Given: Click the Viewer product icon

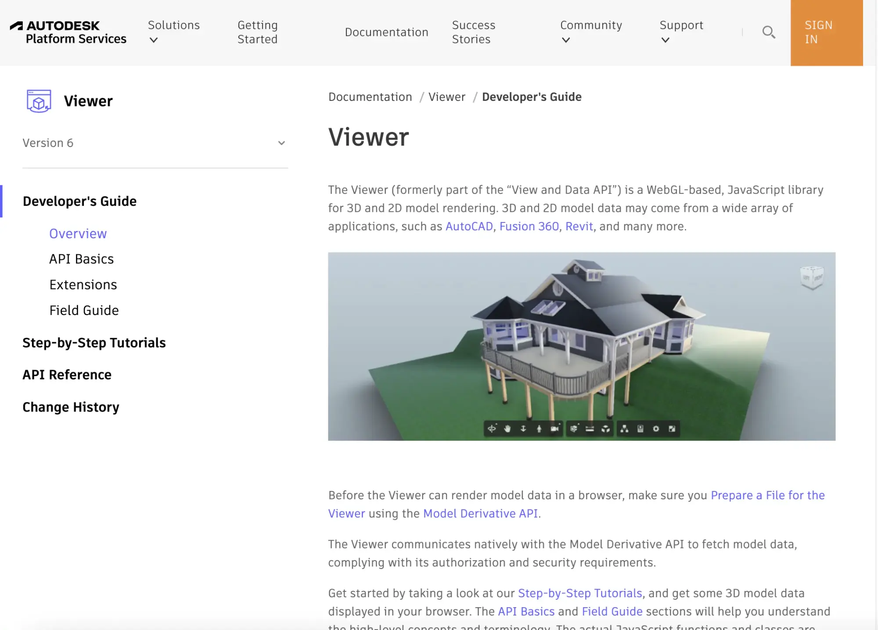Looking at the screenshot, I should 39,101.
